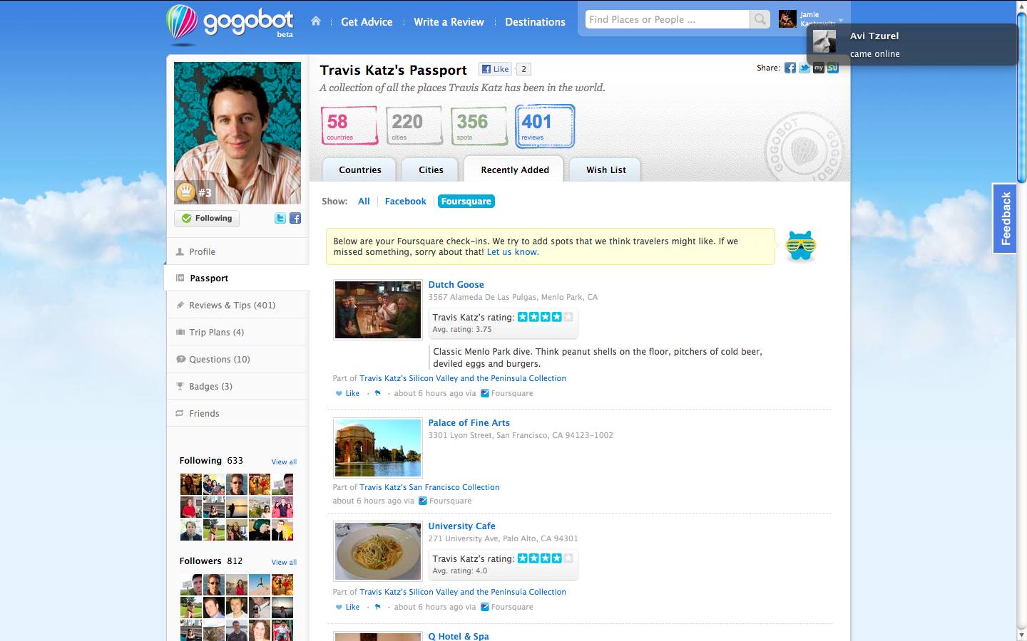Open the University Cafe link
Screen dimensions: 1027x641
coord(461,526)
